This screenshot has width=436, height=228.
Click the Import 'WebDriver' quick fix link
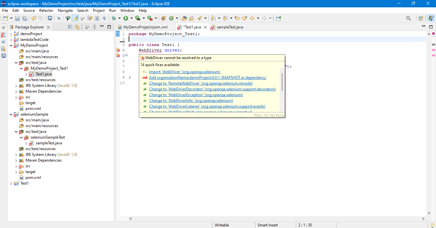[x=184, y=72]
